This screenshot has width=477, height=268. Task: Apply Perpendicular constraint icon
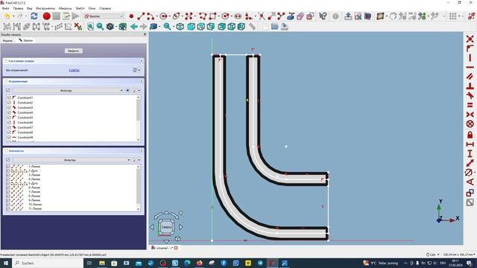[x=470, y=86]
